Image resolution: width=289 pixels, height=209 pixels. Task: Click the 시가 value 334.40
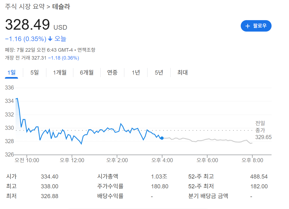[x=50, y=177]
